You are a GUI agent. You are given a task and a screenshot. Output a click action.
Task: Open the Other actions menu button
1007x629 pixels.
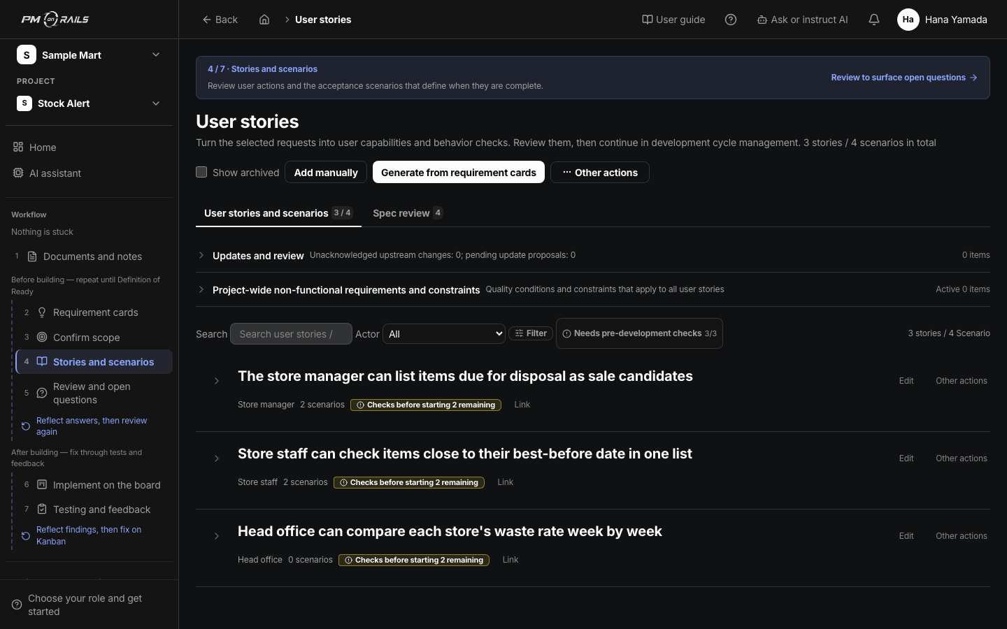(x=600, y=173)
